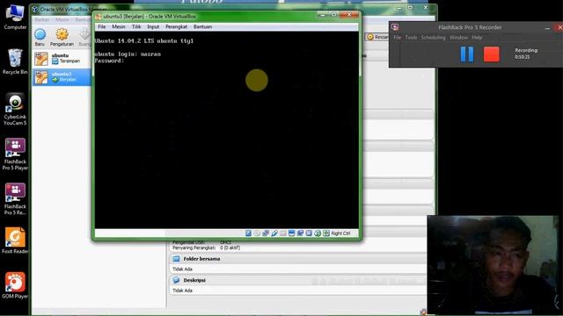
Task: Stop recording with the red square button
Action: pyautogui.click(x=492, y=54)
